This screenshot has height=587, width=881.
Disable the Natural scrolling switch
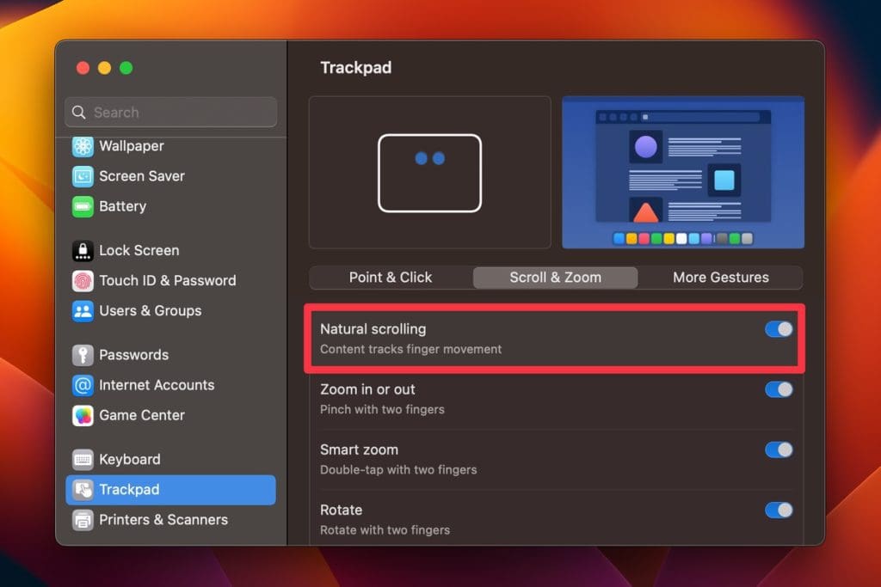(x=779, y=329)
